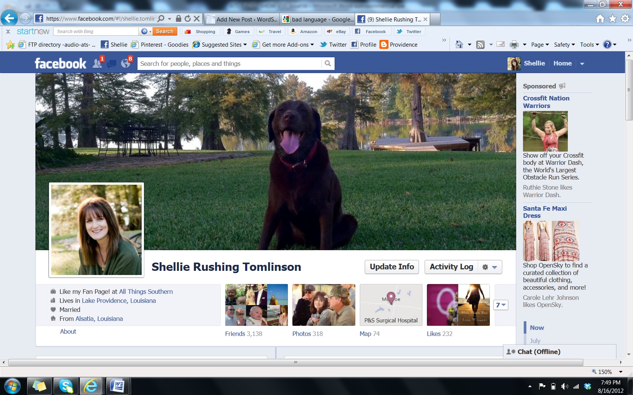Expand the account menu arrow beside Home
Image resolution: width=633 pixels, height=395 pixels.
tap(582, 64)
